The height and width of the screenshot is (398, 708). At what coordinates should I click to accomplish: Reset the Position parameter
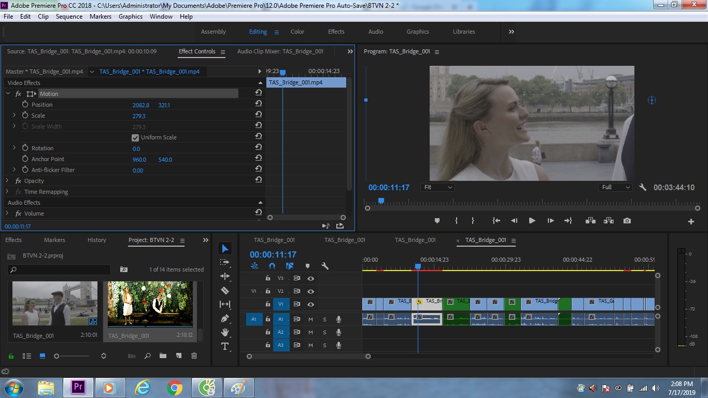pyautogui.click(x=258, y=104)
